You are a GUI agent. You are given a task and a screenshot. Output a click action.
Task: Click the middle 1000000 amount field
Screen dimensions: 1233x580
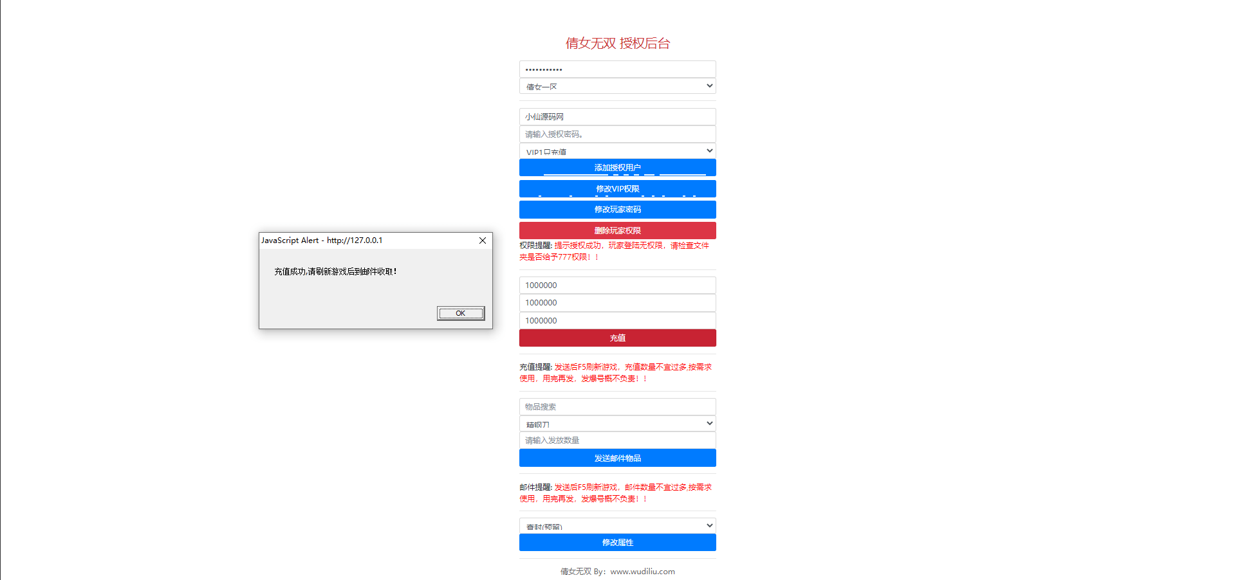click(x=618, y=303)
